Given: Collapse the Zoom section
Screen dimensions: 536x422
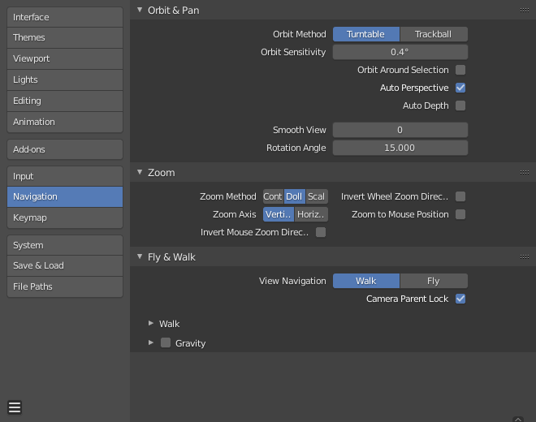Looking at the screenshot, I should [x=140, y=172].
